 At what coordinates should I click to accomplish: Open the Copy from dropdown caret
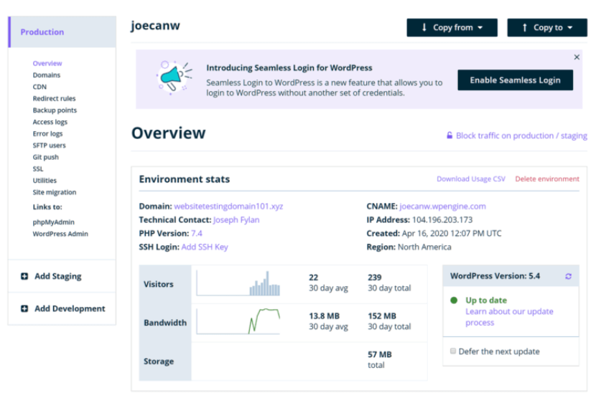[x=480, y=28]
